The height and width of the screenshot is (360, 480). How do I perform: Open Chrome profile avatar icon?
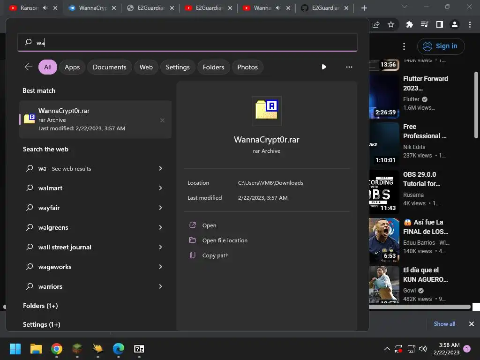click(455, 24)
